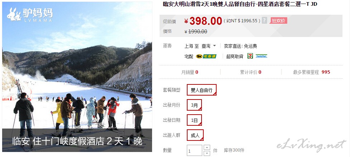The height and width of the screenshot is (157, 350).
Task: Click the FamilyMart store pickup icon
Action: tap(261, 56)
